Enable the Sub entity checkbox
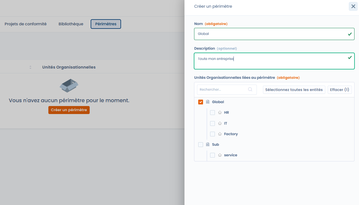The width and height of the screenshot is (359, 205). [x=201, y=144]
